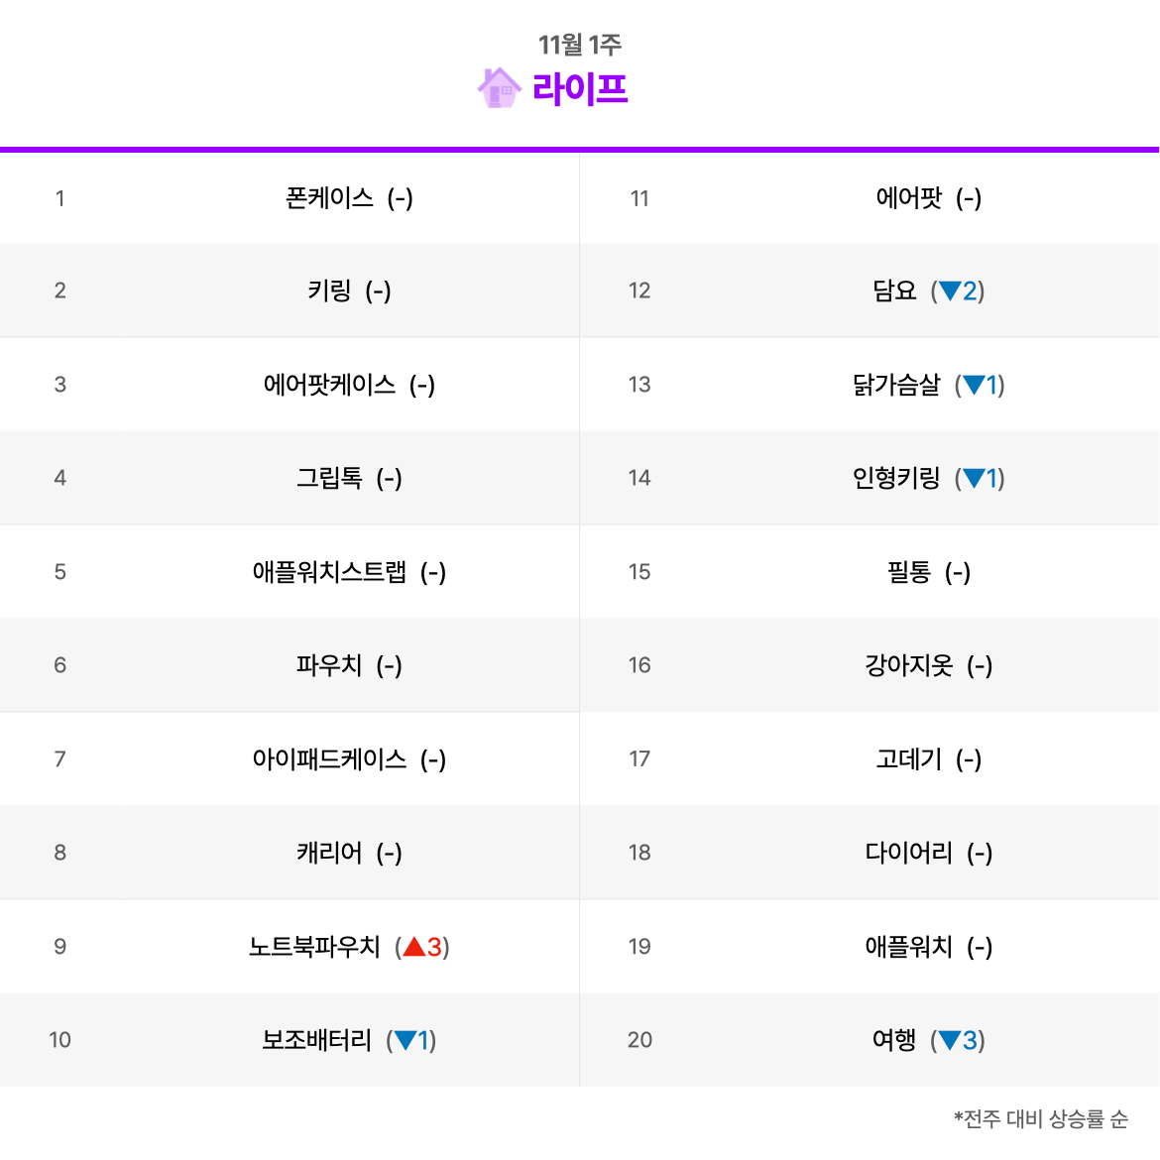
Task: Click the 에어팟 keyword at rank 11
Action: tap(908, 198)
